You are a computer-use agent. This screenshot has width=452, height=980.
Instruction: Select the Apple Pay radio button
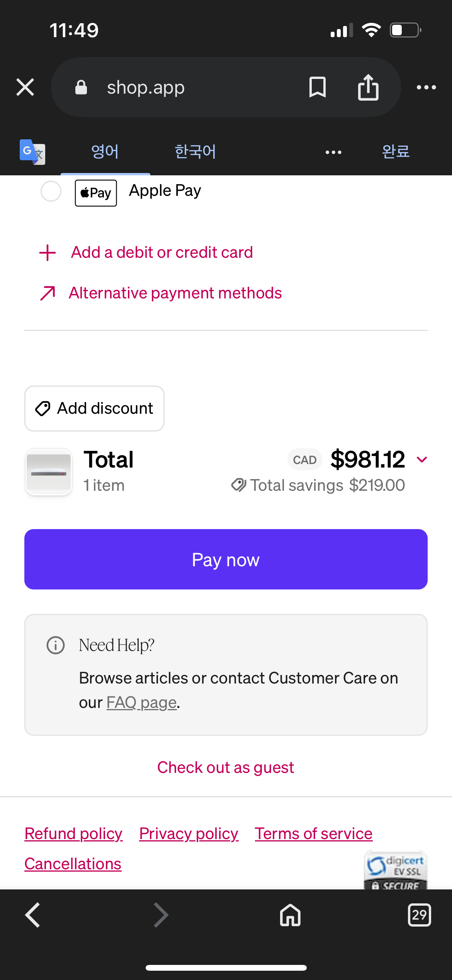(51, 191)
